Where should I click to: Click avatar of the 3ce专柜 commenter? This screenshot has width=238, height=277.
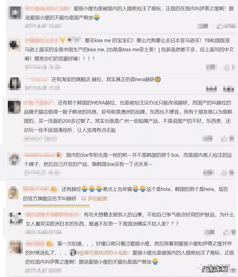point(14,159)
